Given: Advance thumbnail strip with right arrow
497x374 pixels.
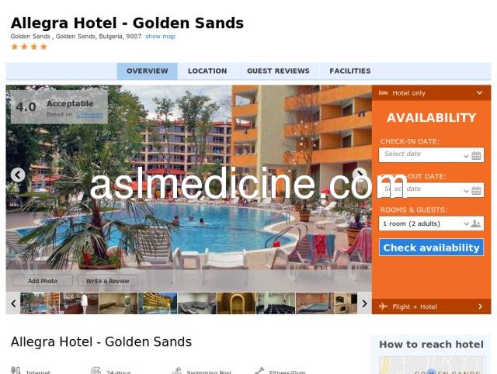Looking at the screenshot, I should point(364,303).
